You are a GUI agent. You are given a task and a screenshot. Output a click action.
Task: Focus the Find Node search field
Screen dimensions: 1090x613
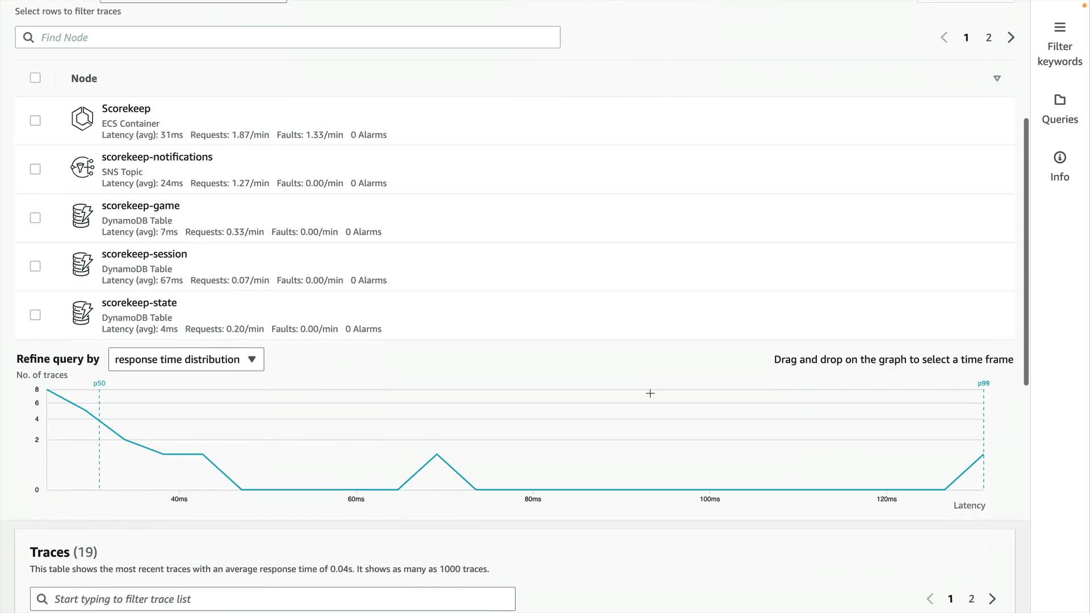[287, 37]
